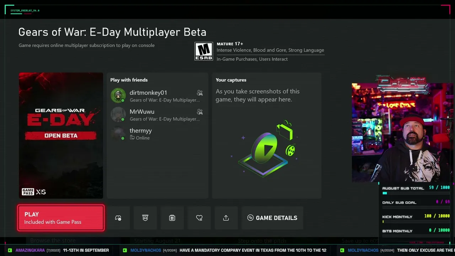Click 'As you take screenshots of this game' text

coord(258,95)
